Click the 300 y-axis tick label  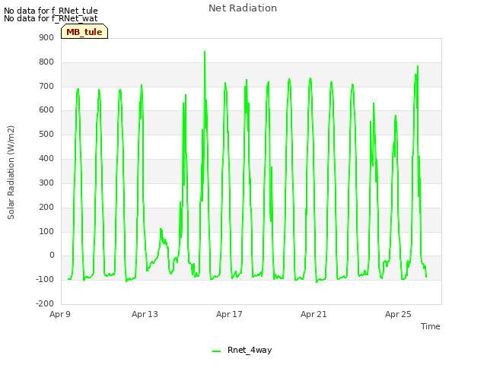pos(46,182)
